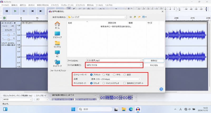Select the Draw pencil tool
Viewport: 211px width, 113px height.
74,8
